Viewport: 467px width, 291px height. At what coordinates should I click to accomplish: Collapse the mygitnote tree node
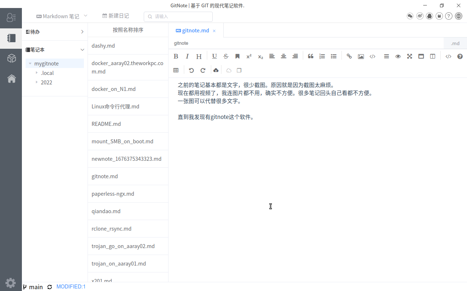30,64
